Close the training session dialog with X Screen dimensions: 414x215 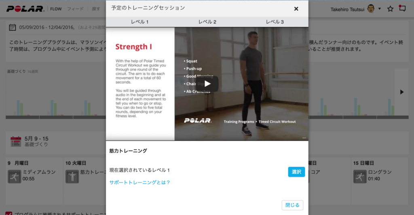tap(296, 9)
